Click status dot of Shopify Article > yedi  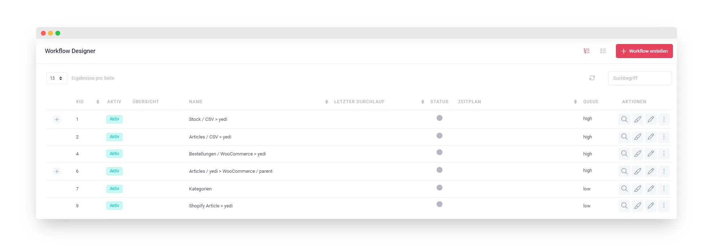[x=439, y=204]
